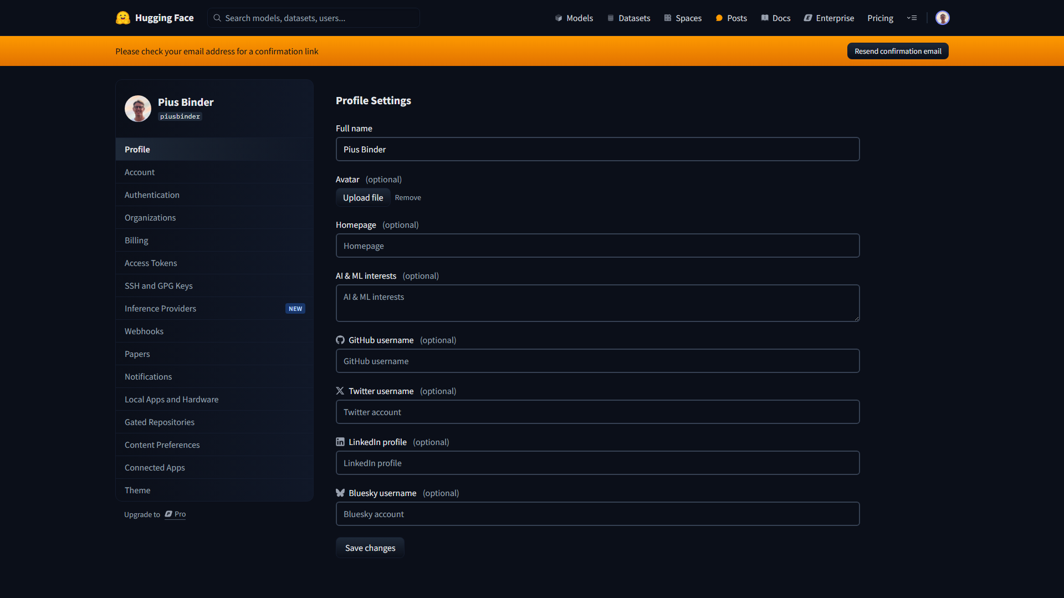Image resolution: width=1064 pixels, height=598 pixels.
Task: Click the Hugging Face logo icon
Action: (122, 18)
